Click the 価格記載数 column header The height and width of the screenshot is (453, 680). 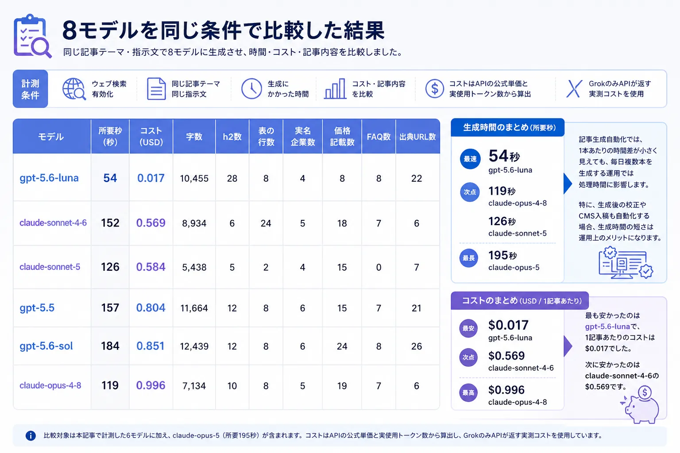click(342, 137)
